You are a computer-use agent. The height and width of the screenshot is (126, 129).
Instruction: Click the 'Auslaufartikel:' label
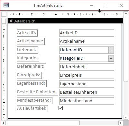point(32,109)
